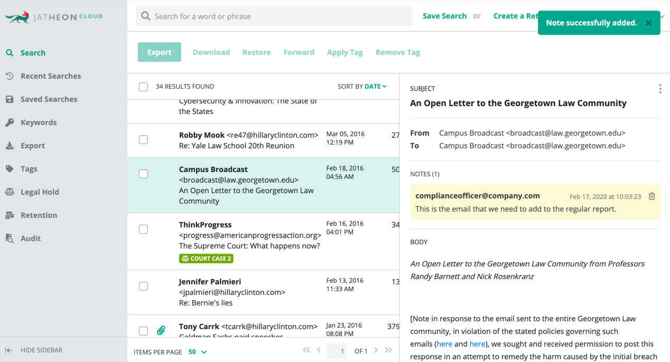Click the Legal Hold scales icon
The image size is (670, 362).
(10, 192)
